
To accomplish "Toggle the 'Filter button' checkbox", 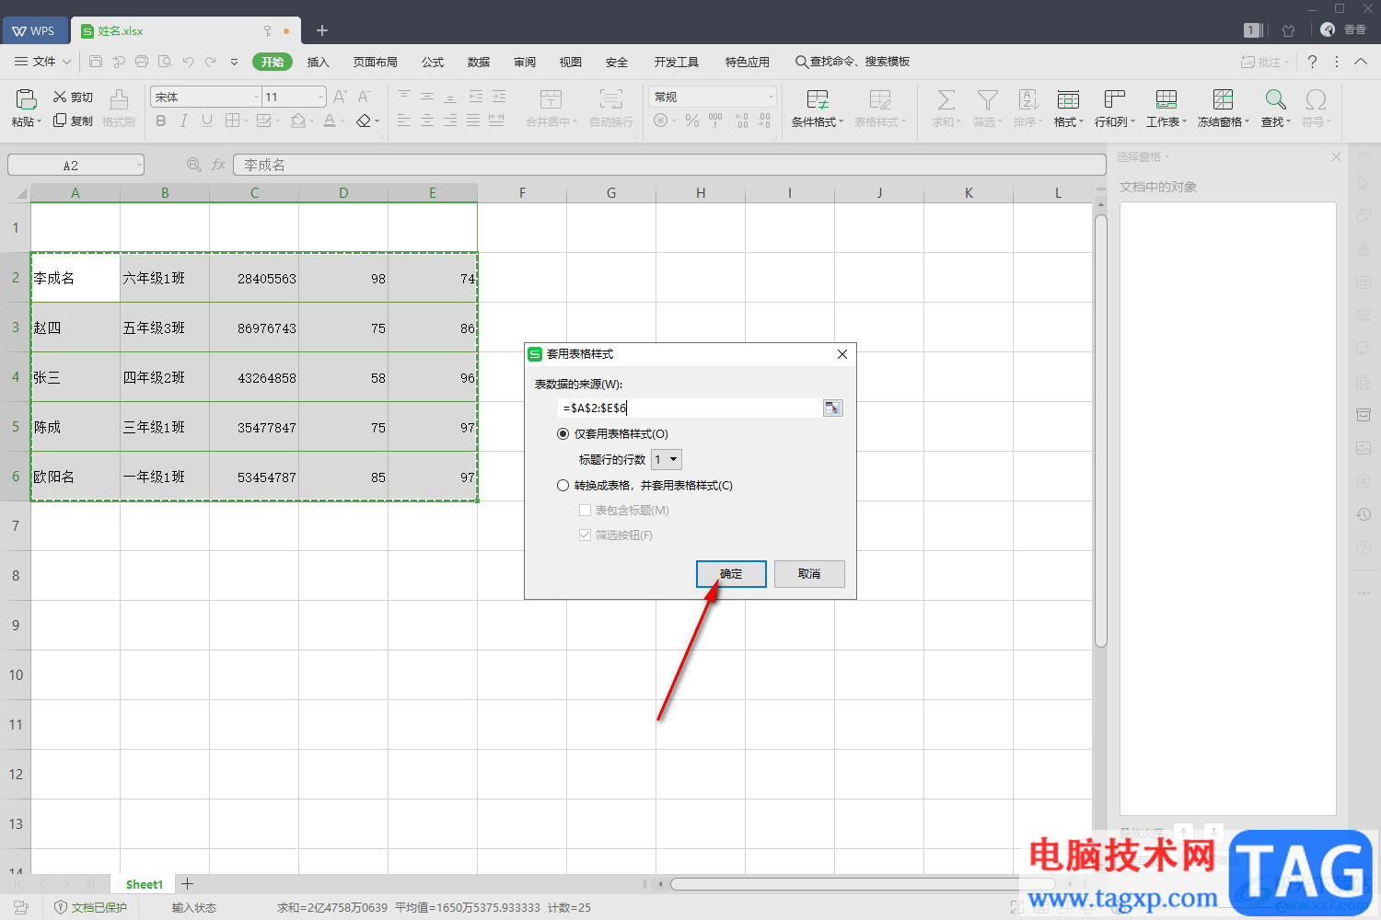I will pyautogui.click(x=585, y=535).
